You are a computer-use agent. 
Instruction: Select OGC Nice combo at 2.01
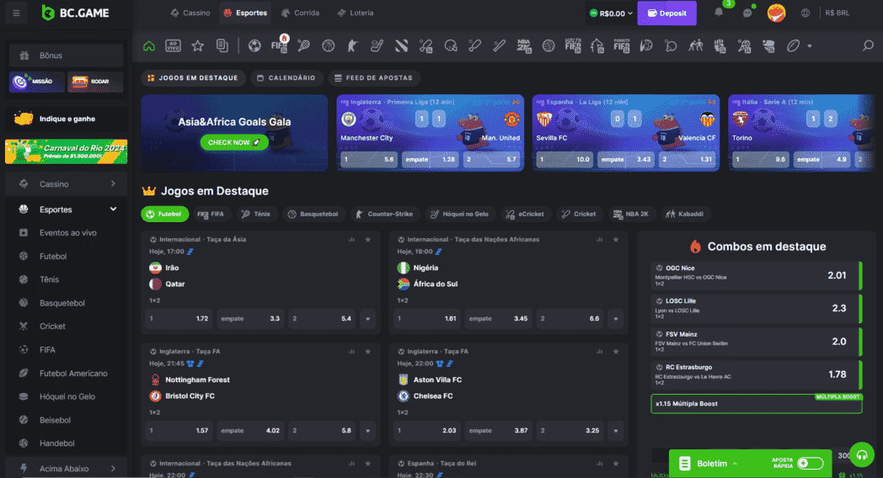tap(757, 275)
